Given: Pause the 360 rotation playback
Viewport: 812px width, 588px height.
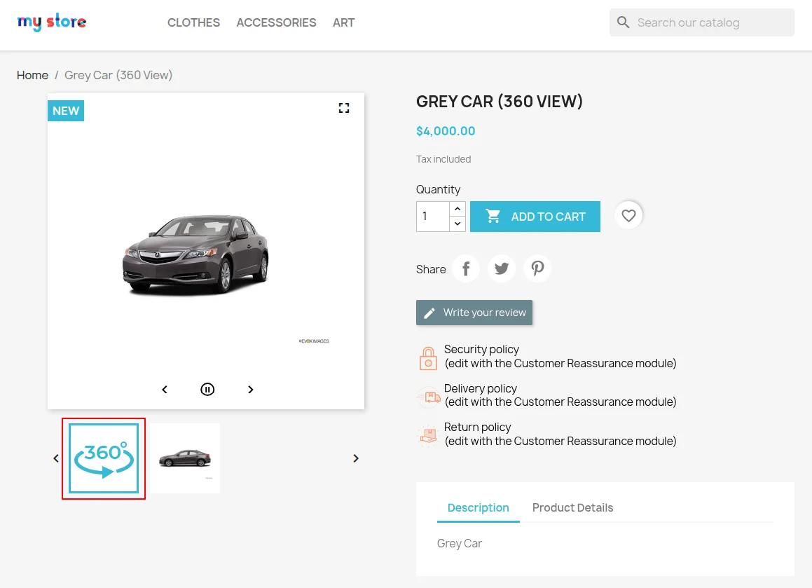Looking at the screenshot, I should point(207,390).
